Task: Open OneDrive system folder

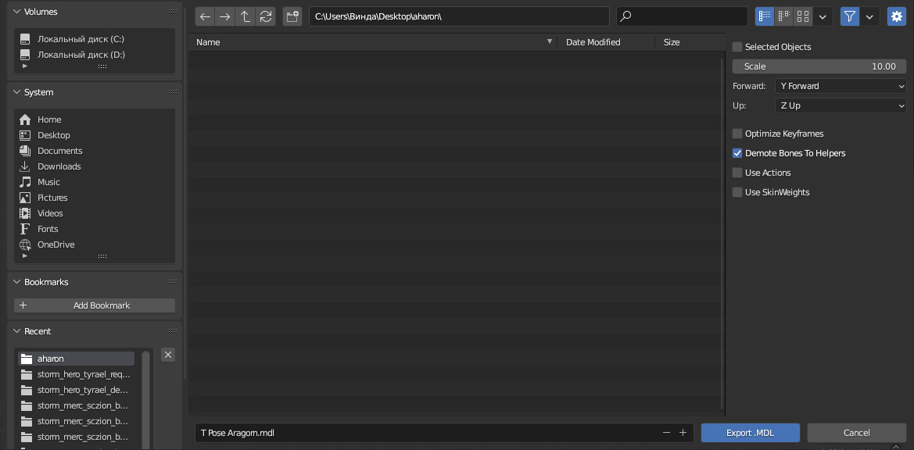Action: pyautogui.click(x=56, y=245)
